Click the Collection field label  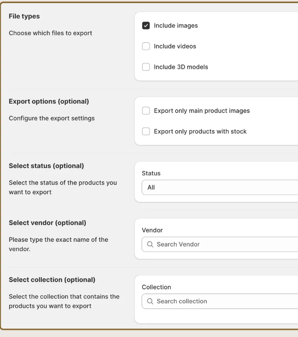(x=156, y=287)
